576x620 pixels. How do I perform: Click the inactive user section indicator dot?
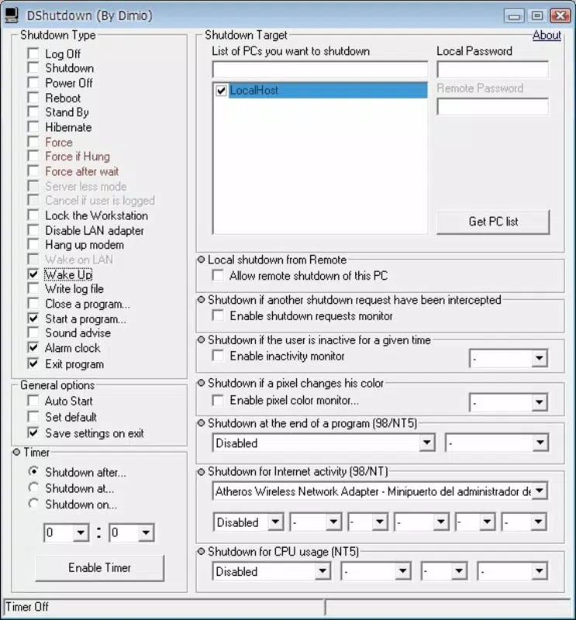coord(201,339)
